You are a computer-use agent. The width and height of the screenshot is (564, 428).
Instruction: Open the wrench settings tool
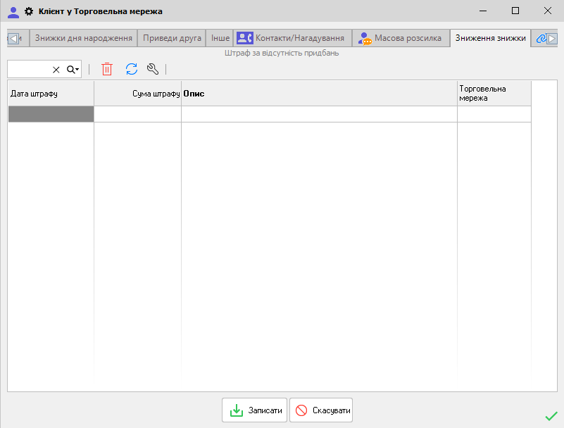pyautogui.click(x=153, y=69)
